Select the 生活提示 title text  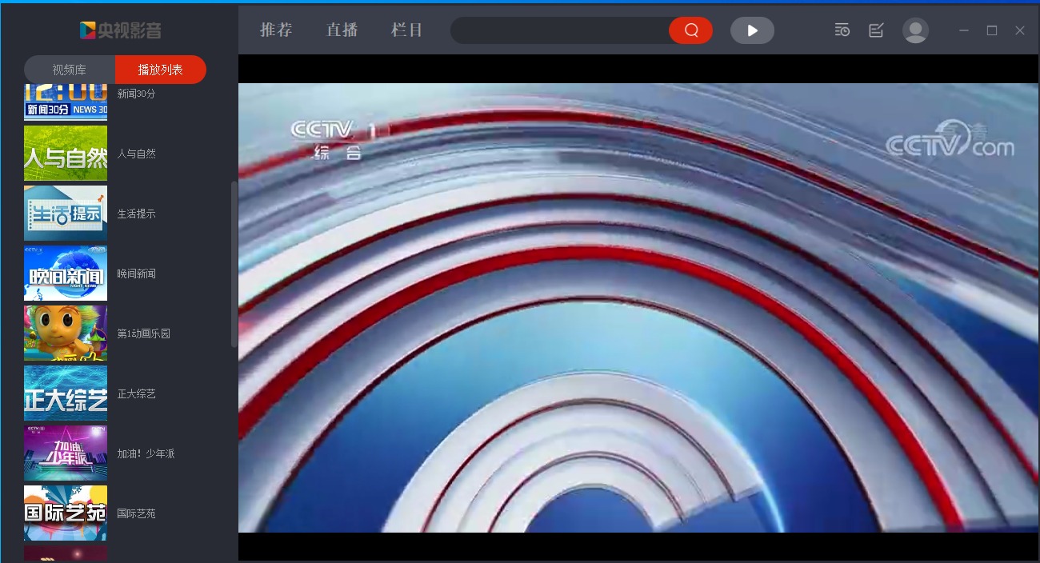pyautogui.click(x=136, y=214)
